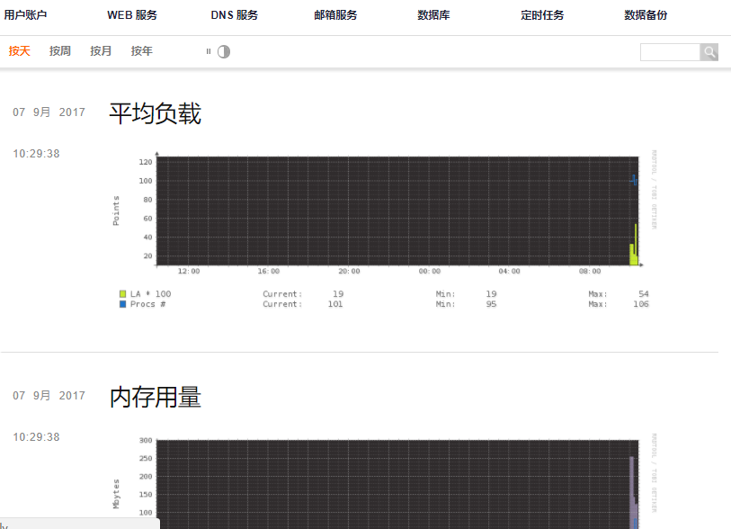The height and width of the screenshot is (529, 731).
Task: Click the Current value 101
Action: [335, 304]
